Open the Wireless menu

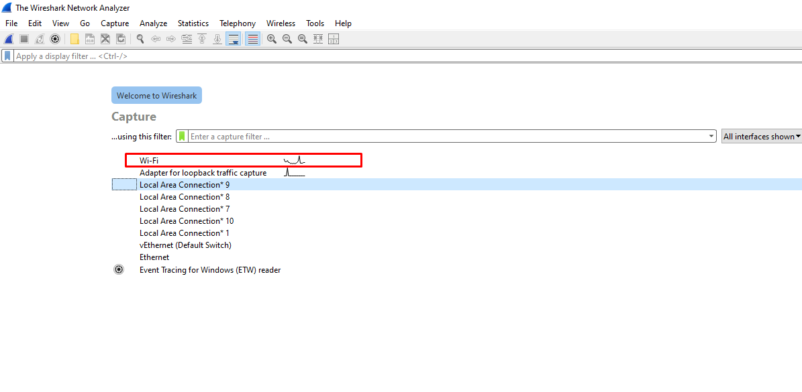coord(281,23)
